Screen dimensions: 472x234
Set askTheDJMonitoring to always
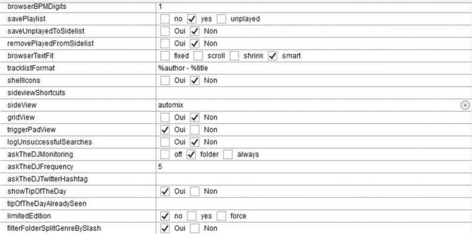228,154
